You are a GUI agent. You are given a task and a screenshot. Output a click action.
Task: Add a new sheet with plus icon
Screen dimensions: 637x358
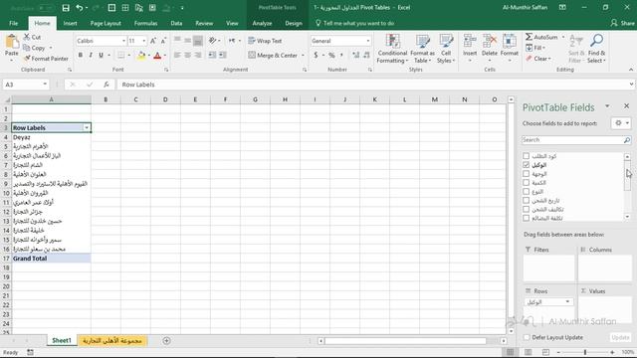(166, 341)
